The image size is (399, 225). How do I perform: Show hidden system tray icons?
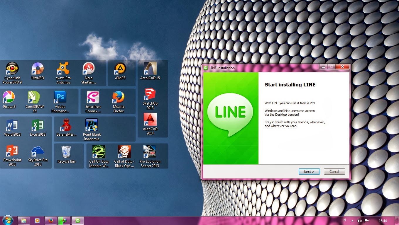352,221
